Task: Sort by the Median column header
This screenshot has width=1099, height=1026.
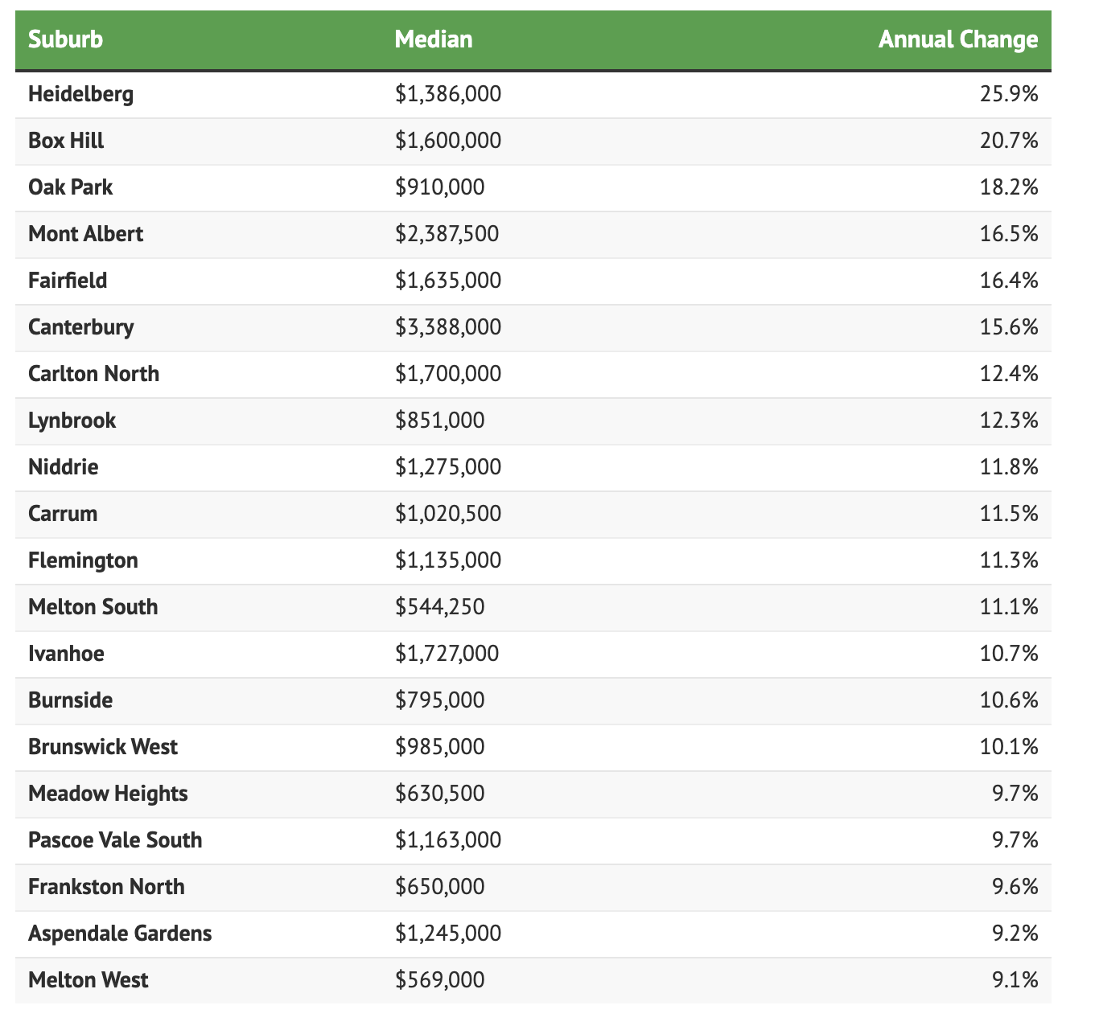Action: [434, 39]
